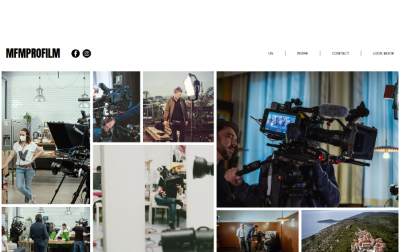Open the LOOK BOOK menu item
Screen dimensions: 403x252
click(384, 54)
